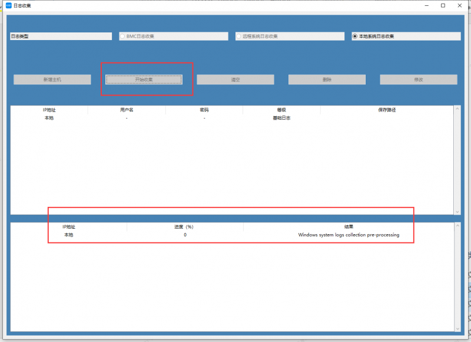This screenshot has height=342, width=471.
Task: Maximize the 日志收集 window
Action: (443, 5)
